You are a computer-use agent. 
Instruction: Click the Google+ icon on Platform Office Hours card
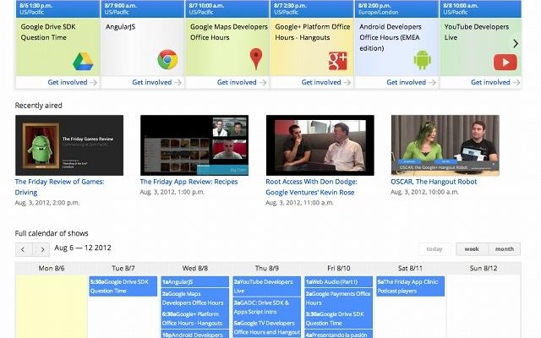point(338,61)
